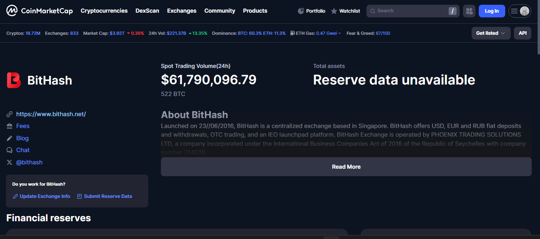Click the Spot Trading Volume(24h) label
540x239 pixels.
(x=196, y=66)
